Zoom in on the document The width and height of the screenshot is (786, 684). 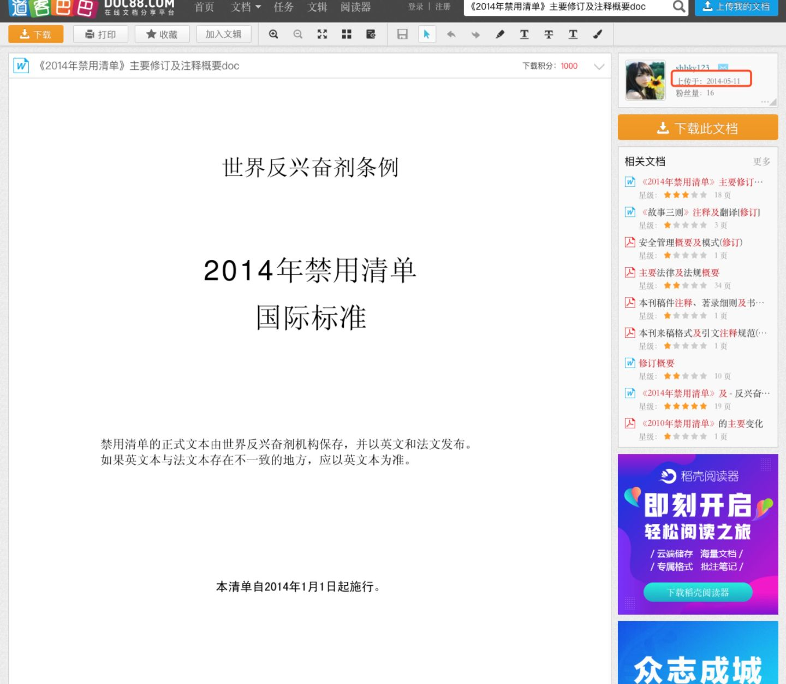pos(273,34)
